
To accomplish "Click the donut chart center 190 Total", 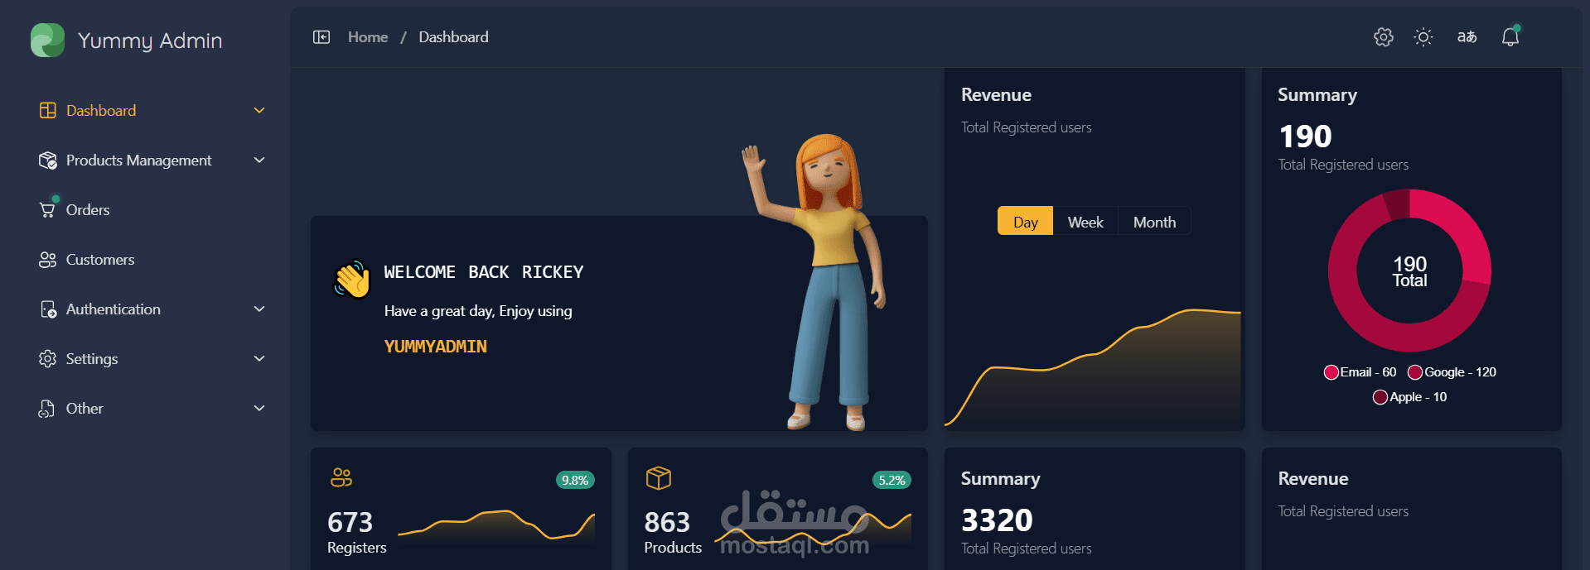I will (1409, 271).
